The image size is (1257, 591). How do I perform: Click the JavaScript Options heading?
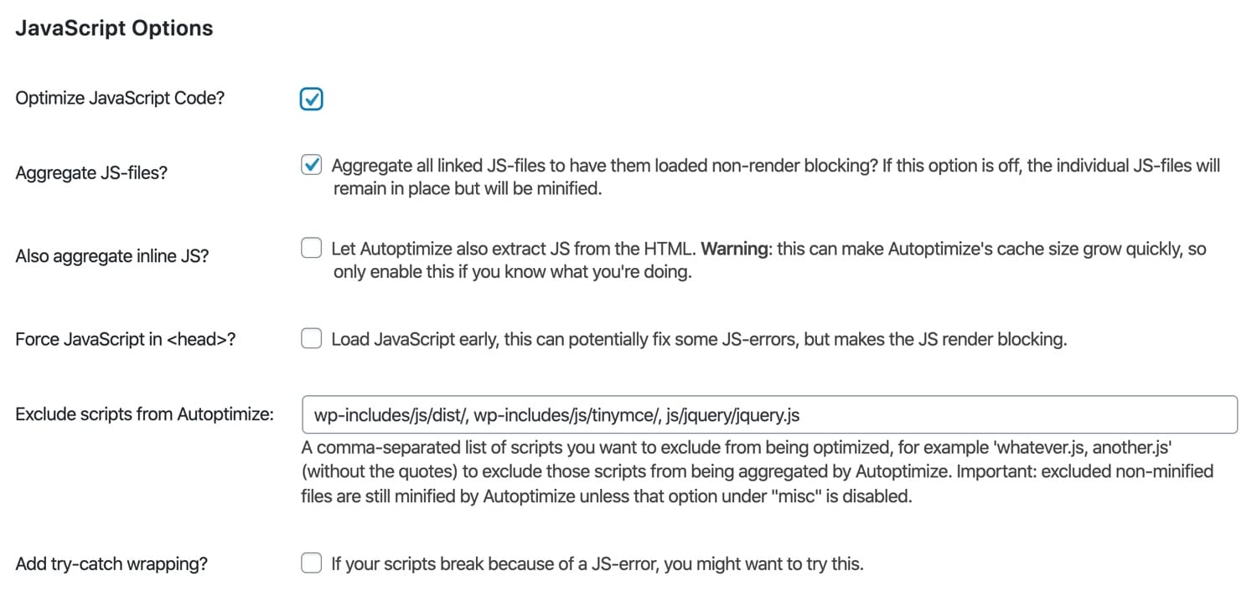[113, 28]
